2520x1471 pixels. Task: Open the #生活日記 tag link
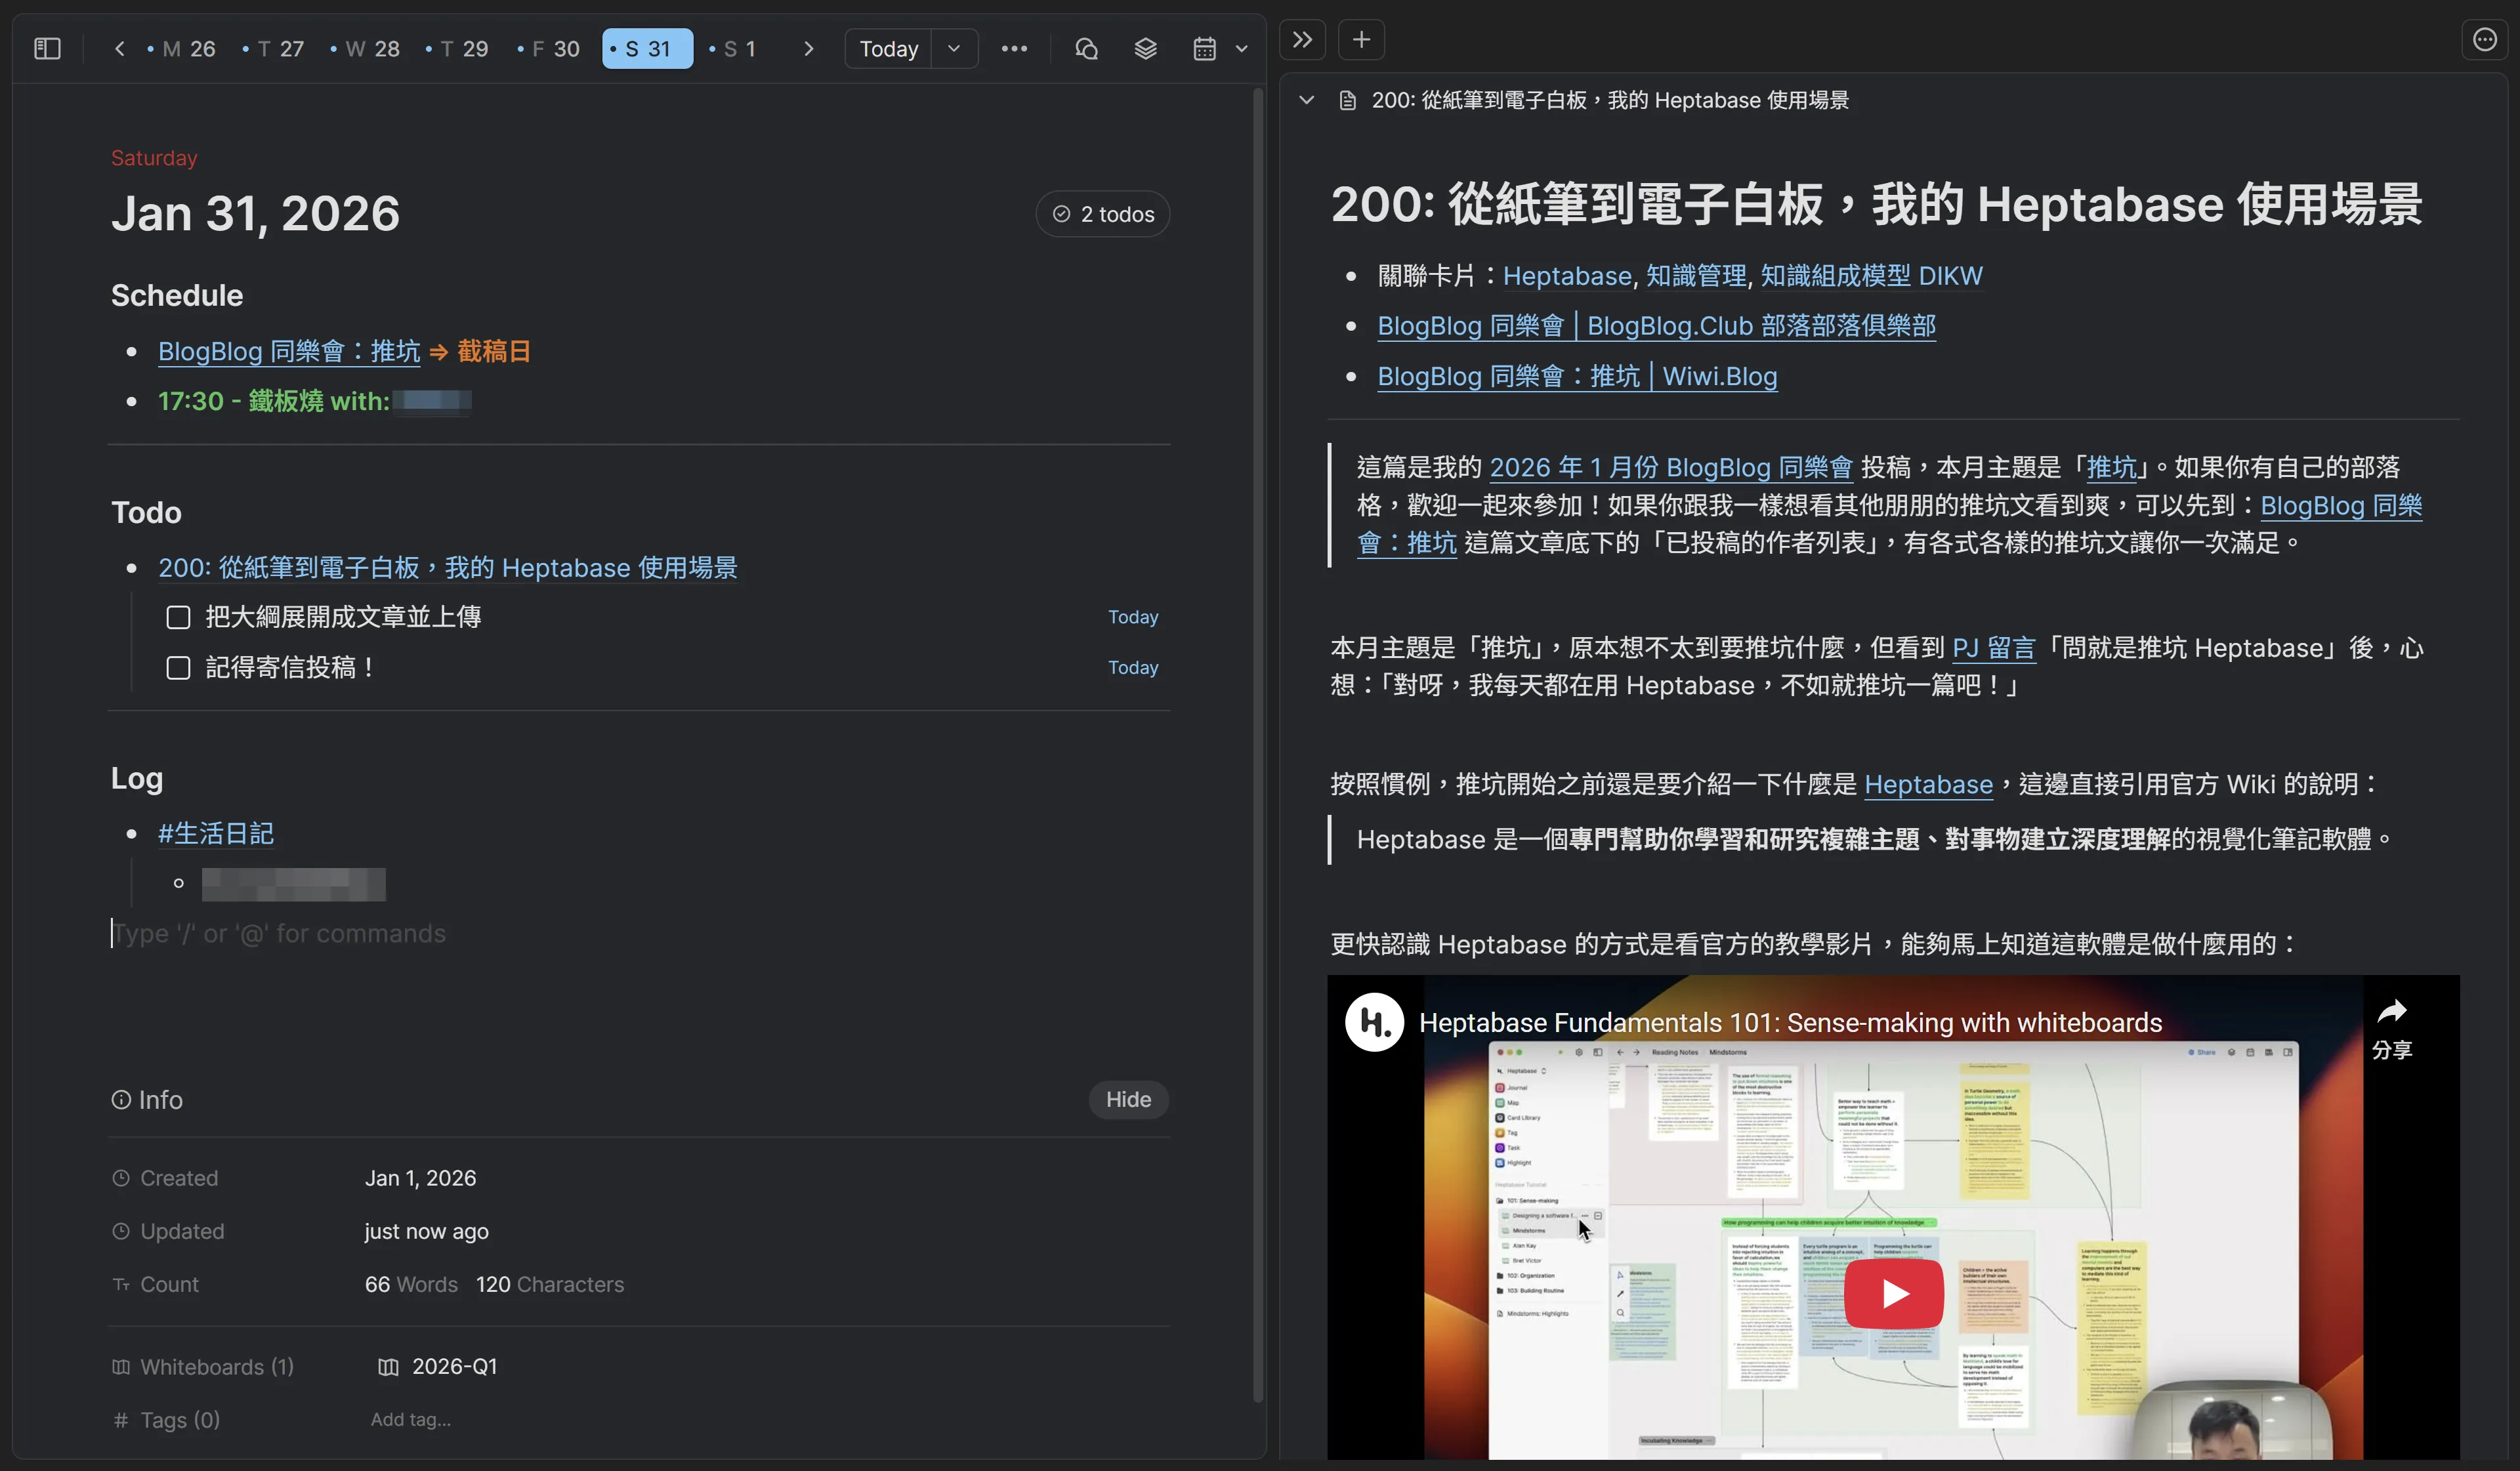point(216,833)
